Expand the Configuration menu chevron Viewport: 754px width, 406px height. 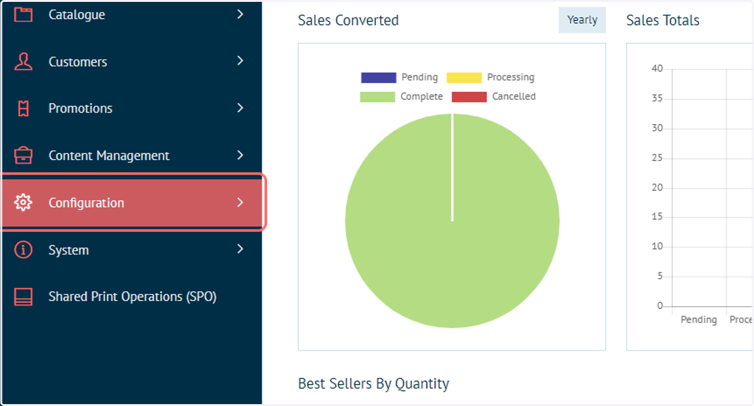pyautogui.click(x=240, y=202)
